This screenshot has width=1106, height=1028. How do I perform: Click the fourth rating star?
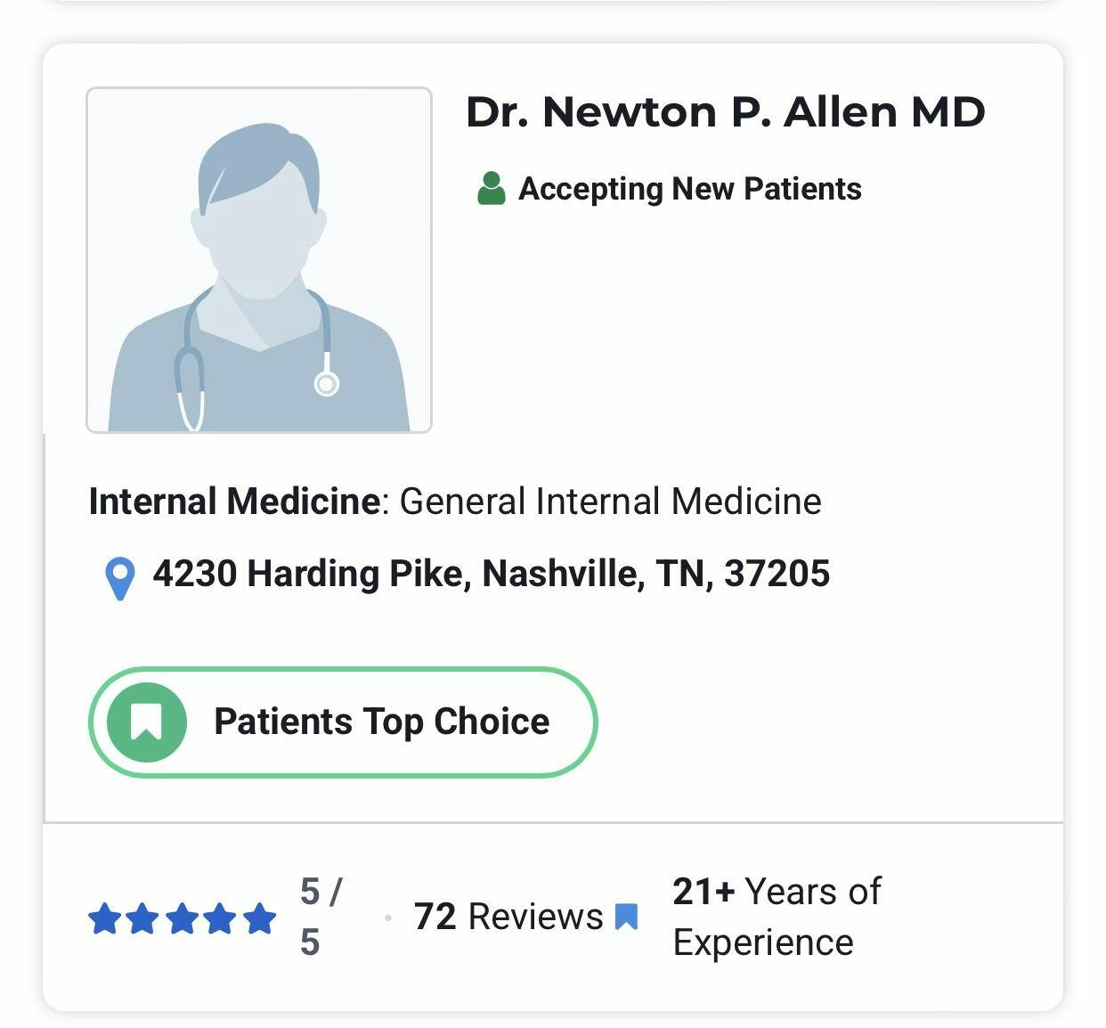pyautogui.click(x=221, y=918)
